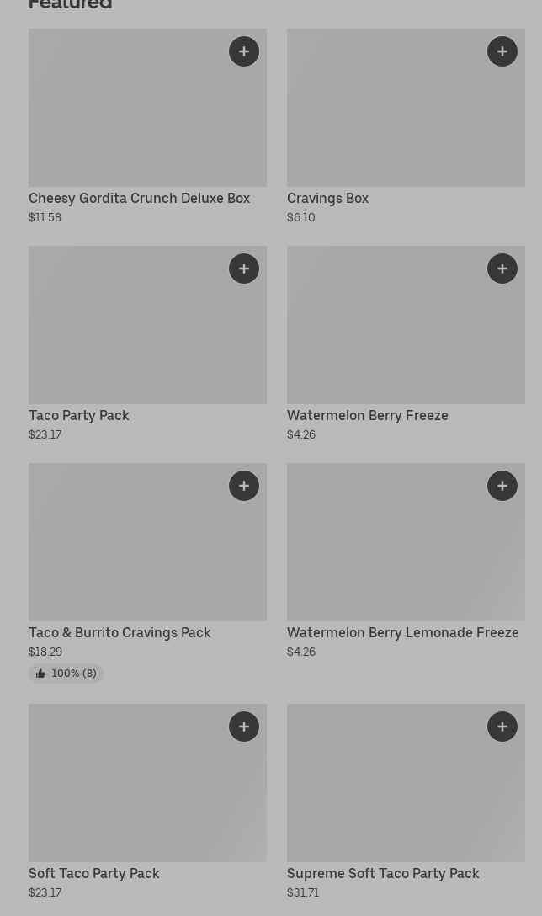Click the 100% (8) rating badge
Image resolution: width=542 pixels, height=916 pixels.
coord(66,673)
